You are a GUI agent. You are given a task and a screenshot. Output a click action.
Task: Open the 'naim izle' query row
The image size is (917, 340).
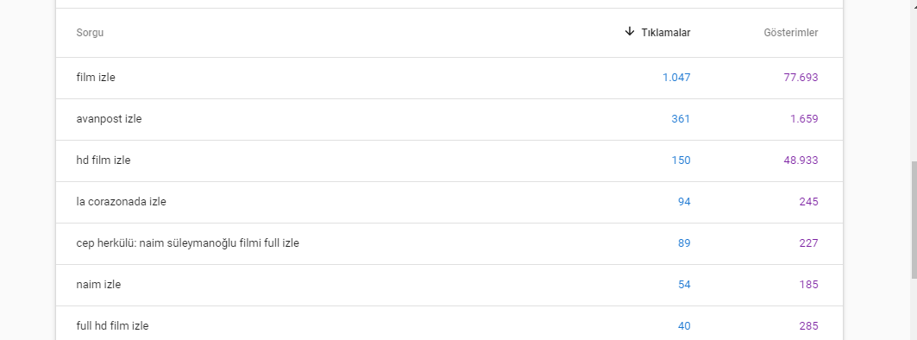point(449,286)
